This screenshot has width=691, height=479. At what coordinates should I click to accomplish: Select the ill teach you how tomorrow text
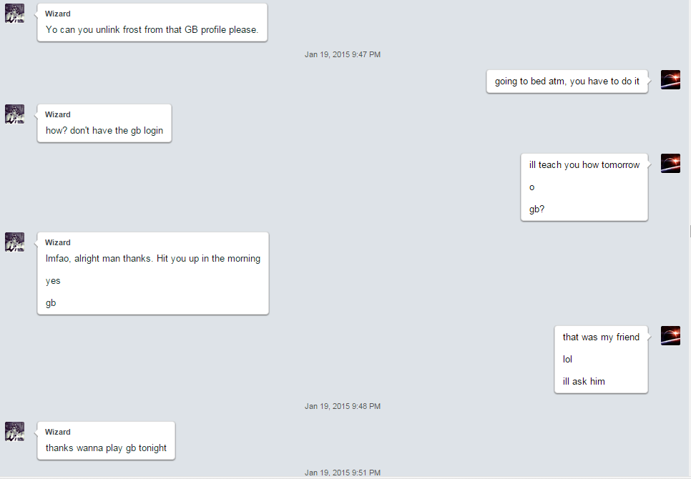[x=584, y=165]
